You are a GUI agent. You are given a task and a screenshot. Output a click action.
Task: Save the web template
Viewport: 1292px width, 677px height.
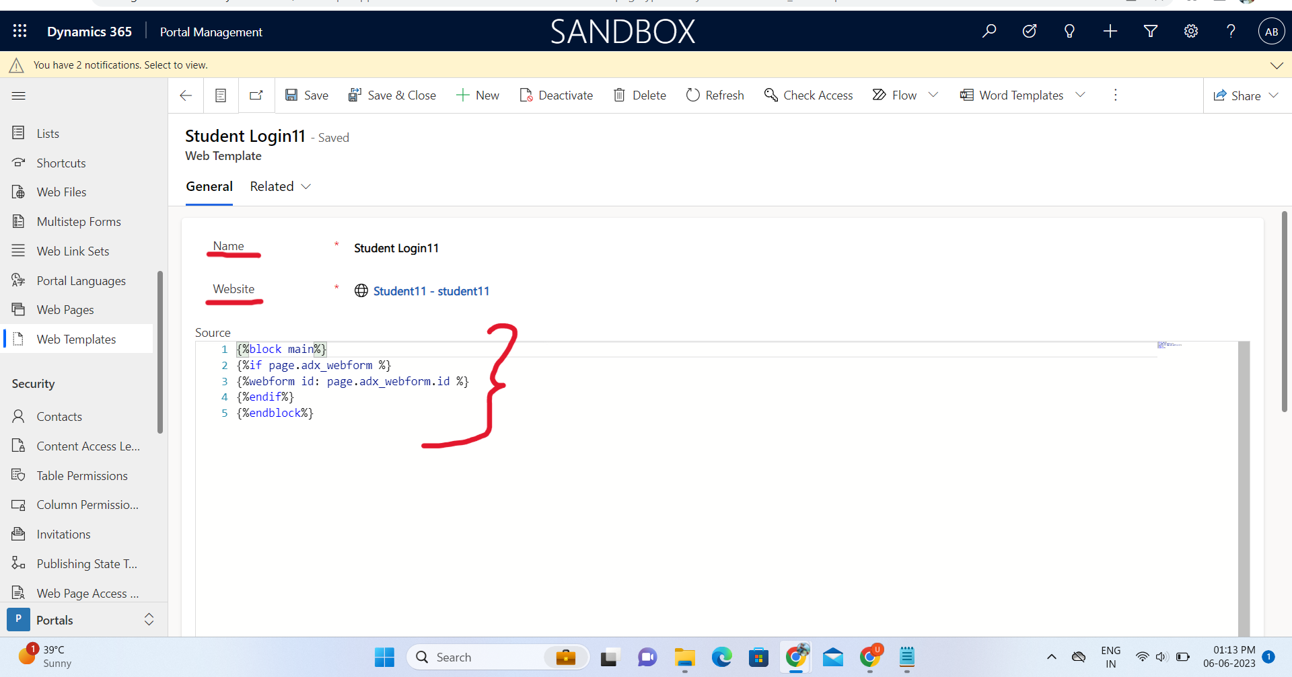pos(307,95)
